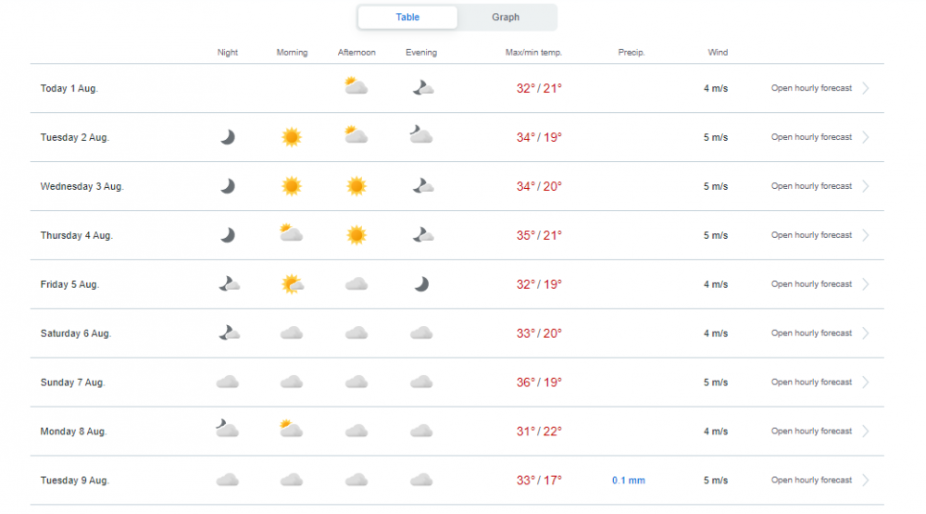Click the 0.1 mm precipitation value
This screenshot has width=926, height=514.
pyautogui.click(x=629, y=481)
